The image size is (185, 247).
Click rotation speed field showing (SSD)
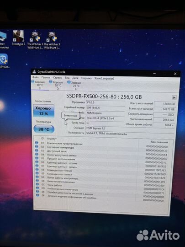click(164, 114)
